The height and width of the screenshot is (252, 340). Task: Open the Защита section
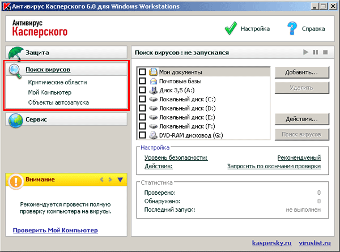tap(66, 53)
